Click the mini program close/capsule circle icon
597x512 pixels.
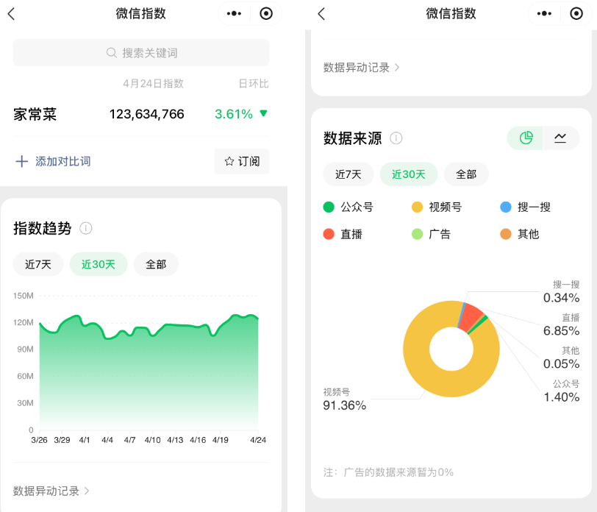coord(266,13)
